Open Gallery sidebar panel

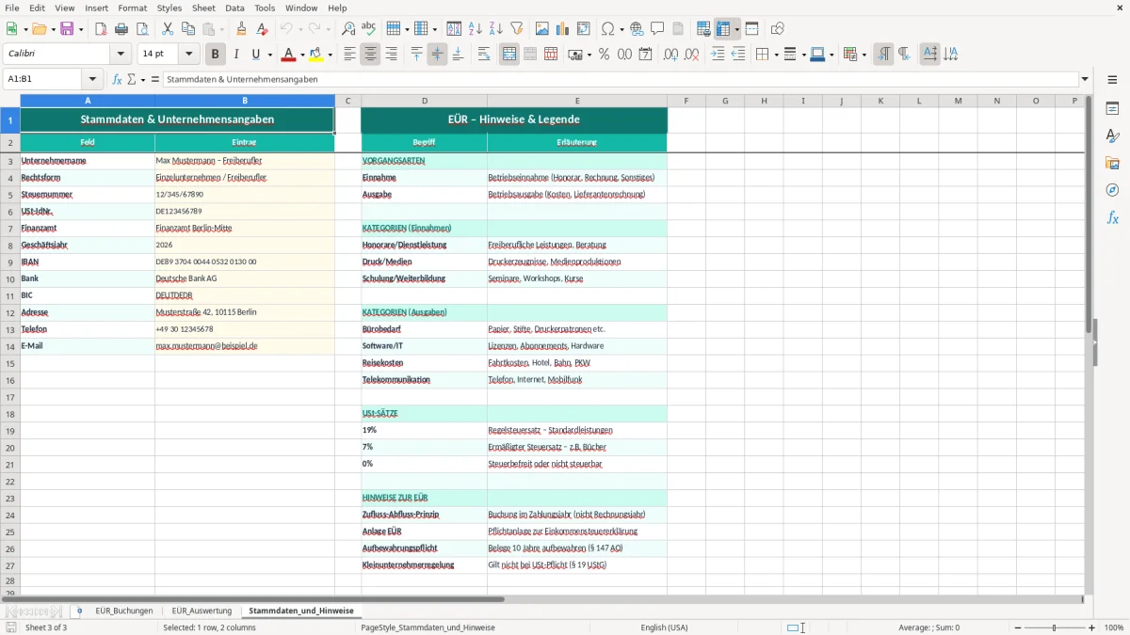1112,163
